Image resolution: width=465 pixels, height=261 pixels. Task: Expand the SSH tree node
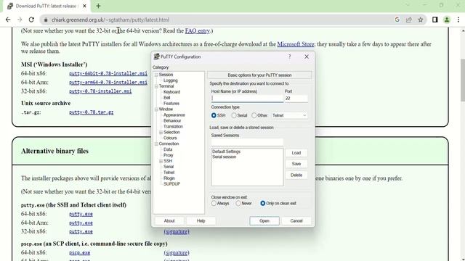[161, 161]
